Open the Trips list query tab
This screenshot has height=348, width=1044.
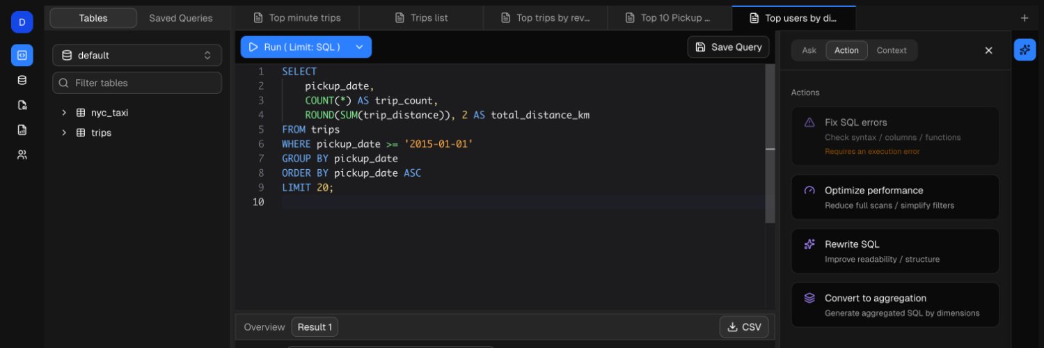[422, 18]
